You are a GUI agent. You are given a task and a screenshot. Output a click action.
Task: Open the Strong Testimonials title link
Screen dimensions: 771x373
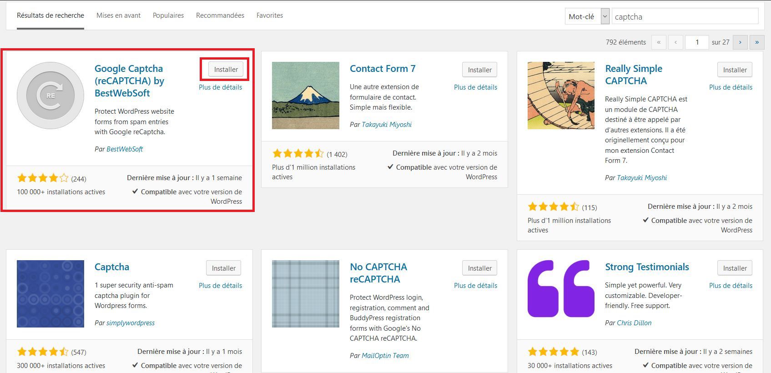tap(647, 267)
